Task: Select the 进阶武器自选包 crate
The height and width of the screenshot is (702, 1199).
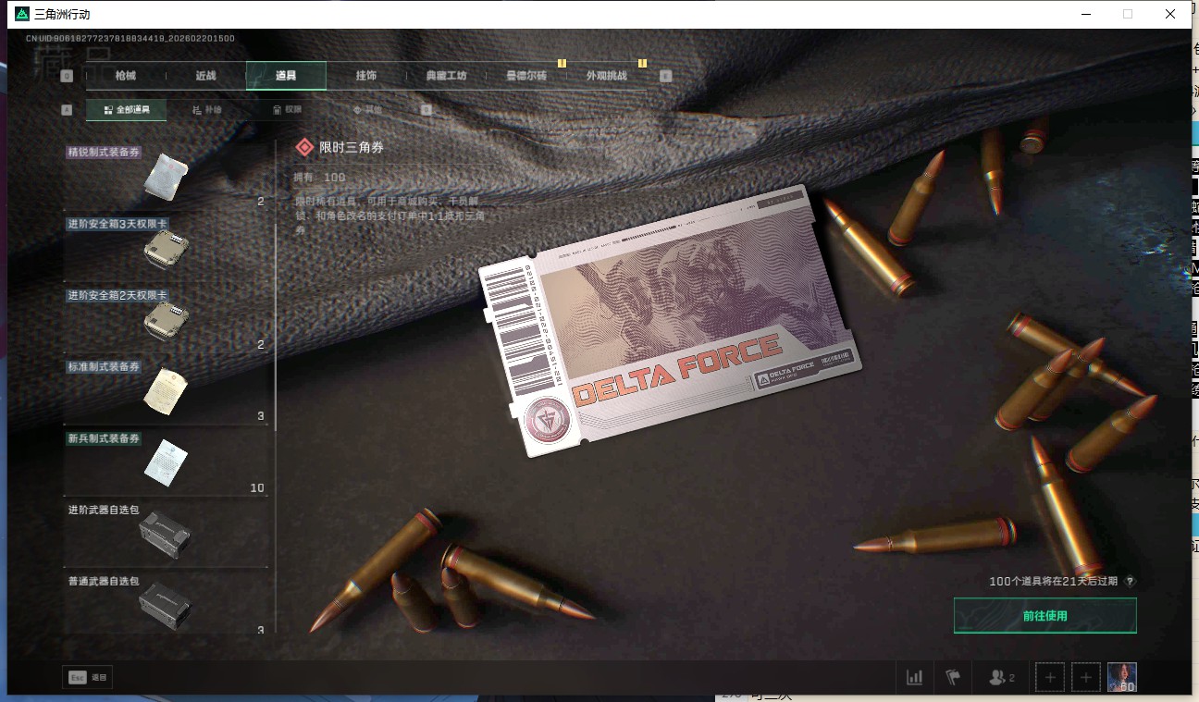Action: [x=166, y=533]
